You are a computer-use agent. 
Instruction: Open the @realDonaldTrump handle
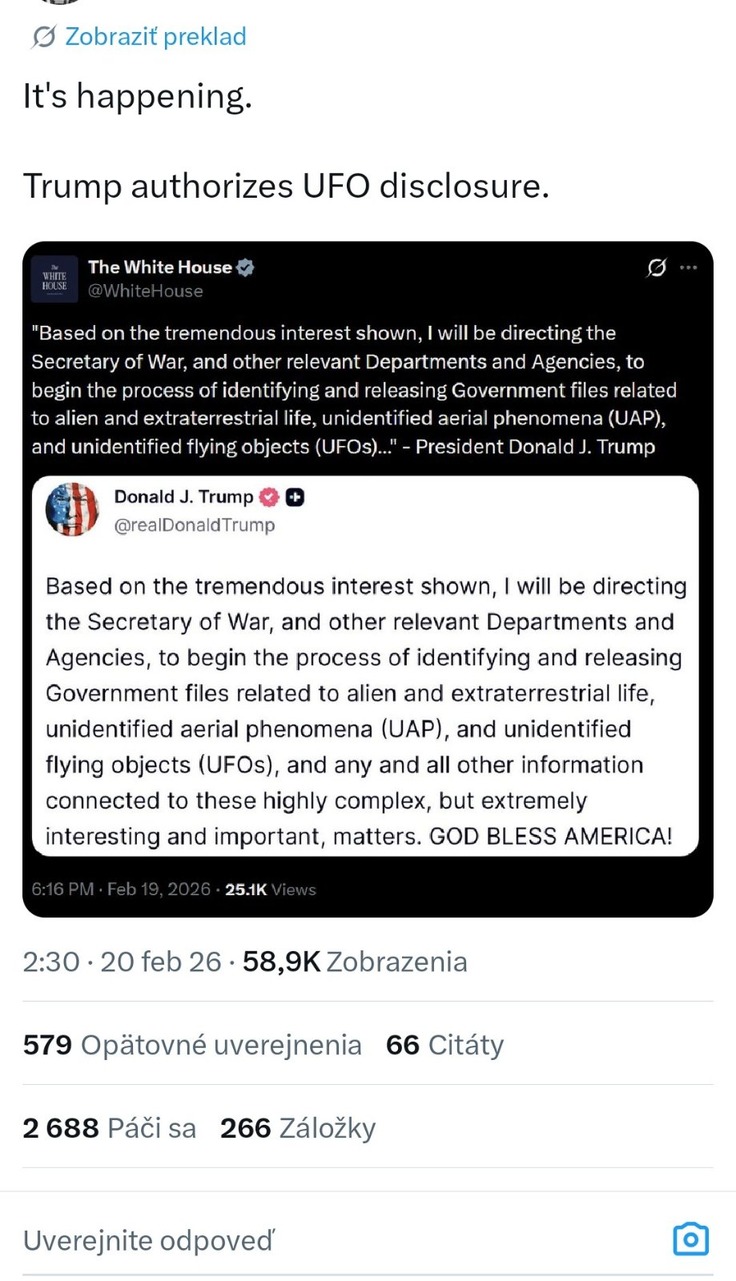coord(195,525)
